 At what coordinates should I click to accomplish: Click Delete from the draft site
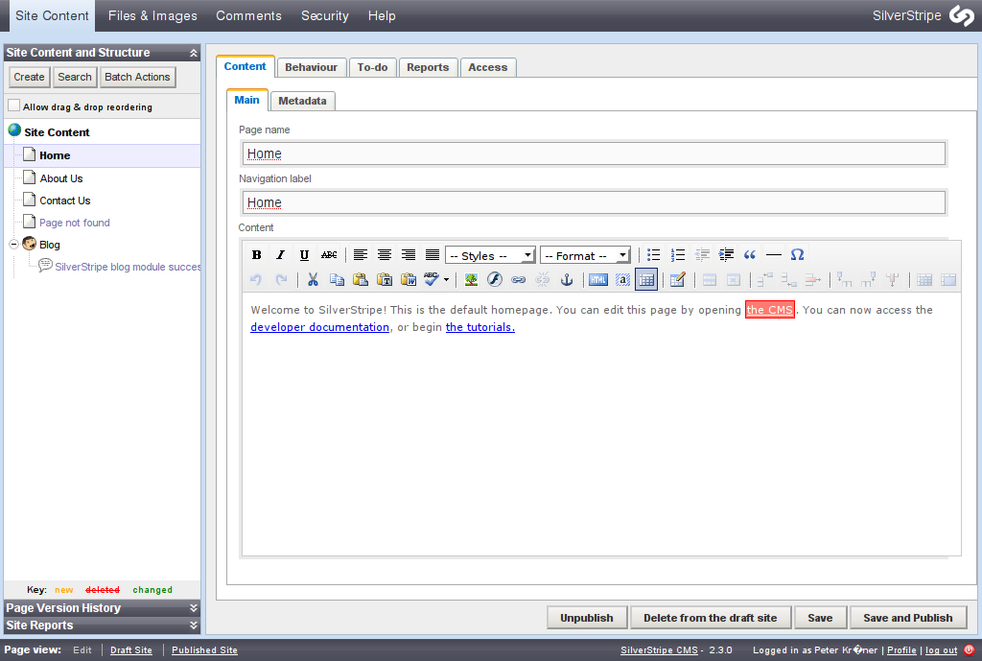[x=711, y=618]
